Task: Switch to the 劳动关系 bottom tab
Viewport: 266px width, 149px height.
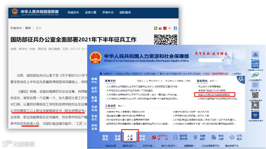Action: pos(142,138)
